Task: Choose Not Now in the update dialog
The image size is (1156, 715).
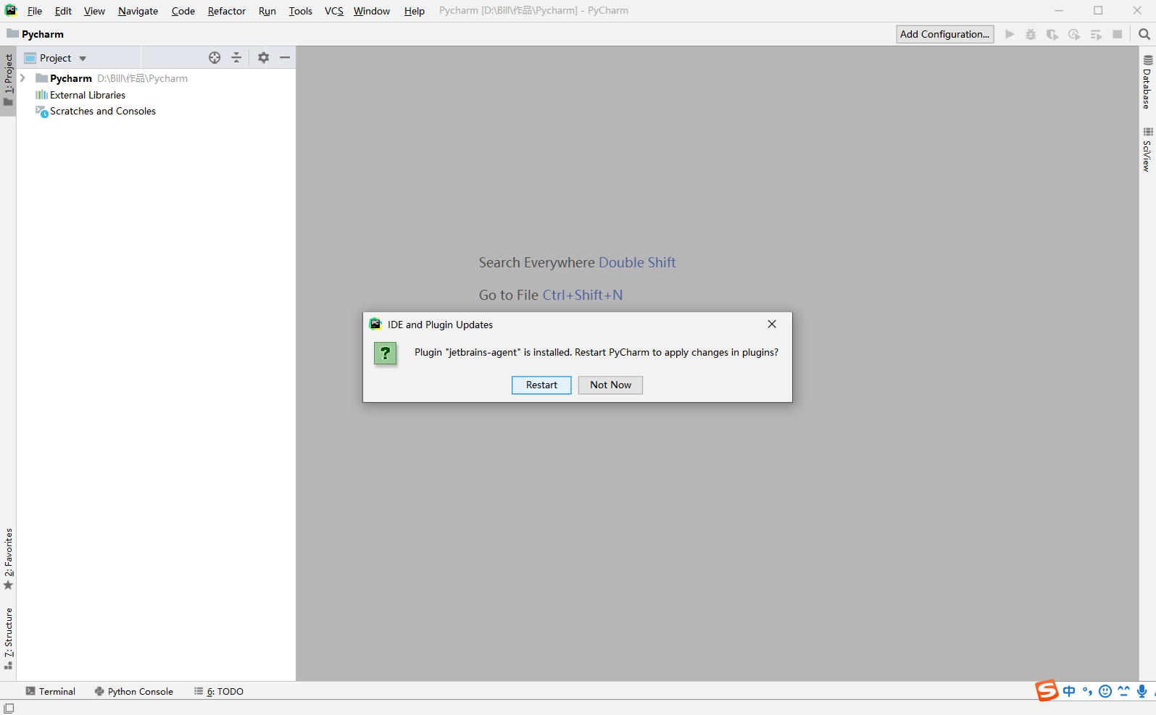Action: coord(610,385)
